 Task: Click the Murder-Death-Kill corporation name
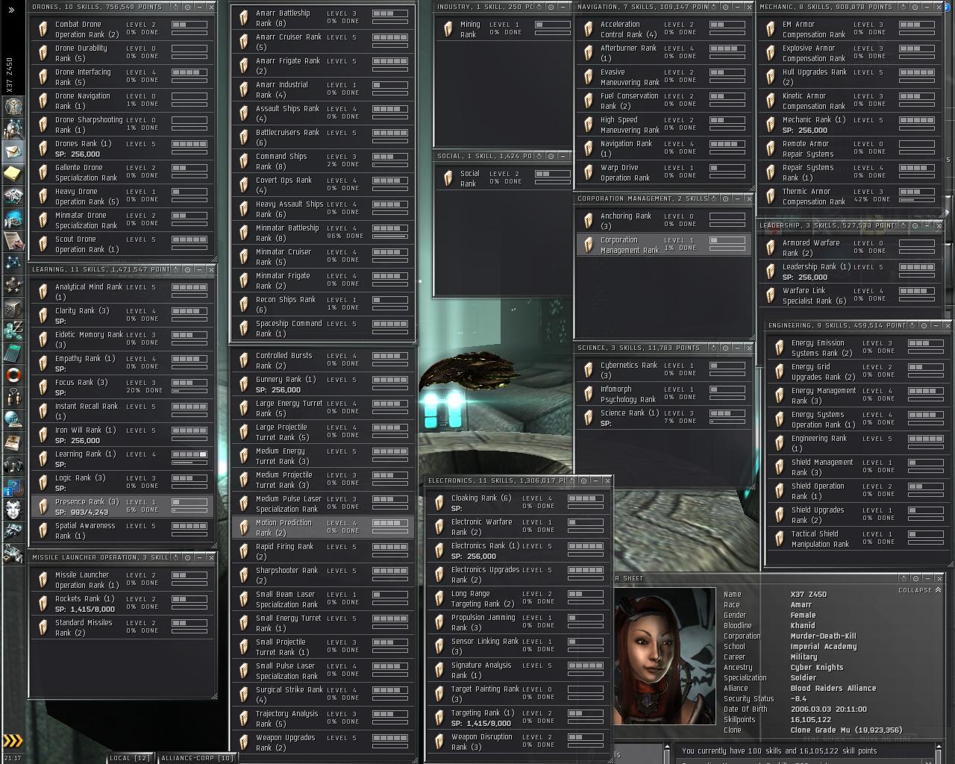[823, 636]
